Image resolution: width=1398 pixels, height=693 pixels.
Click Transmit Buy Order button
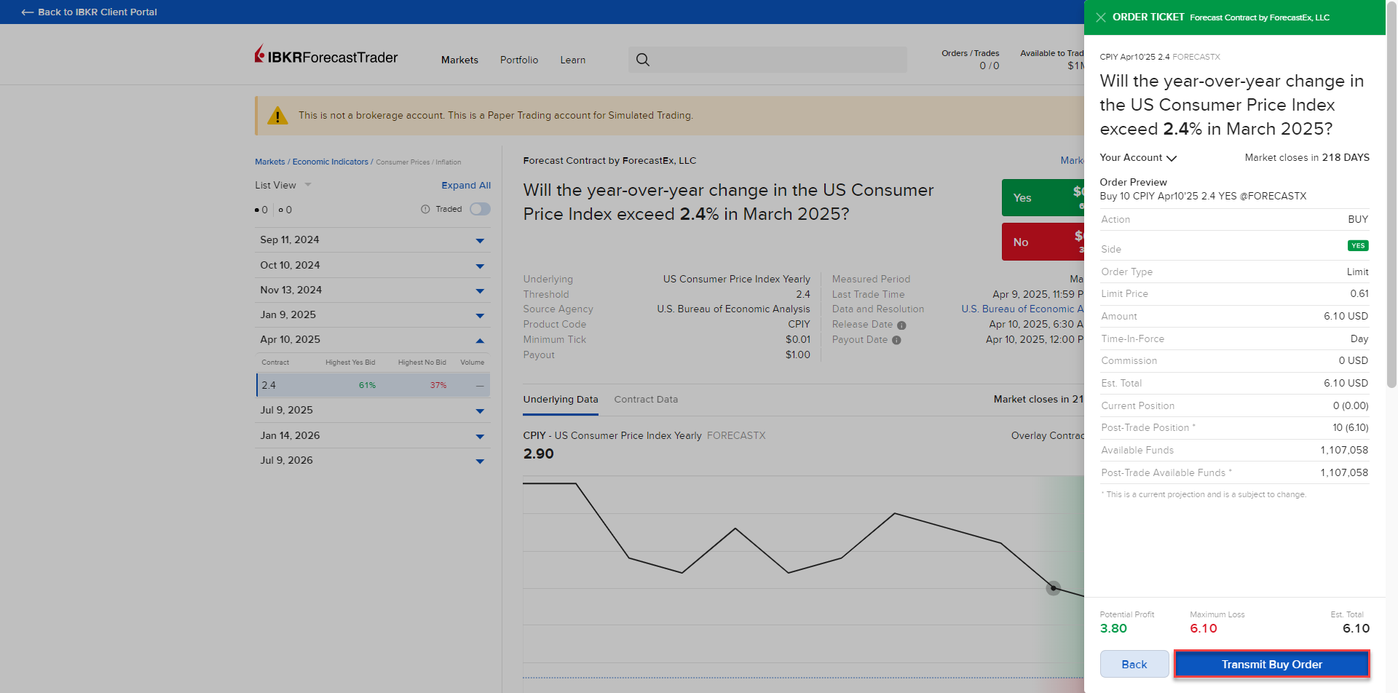pyautogui.click(x=1271, y=665)
